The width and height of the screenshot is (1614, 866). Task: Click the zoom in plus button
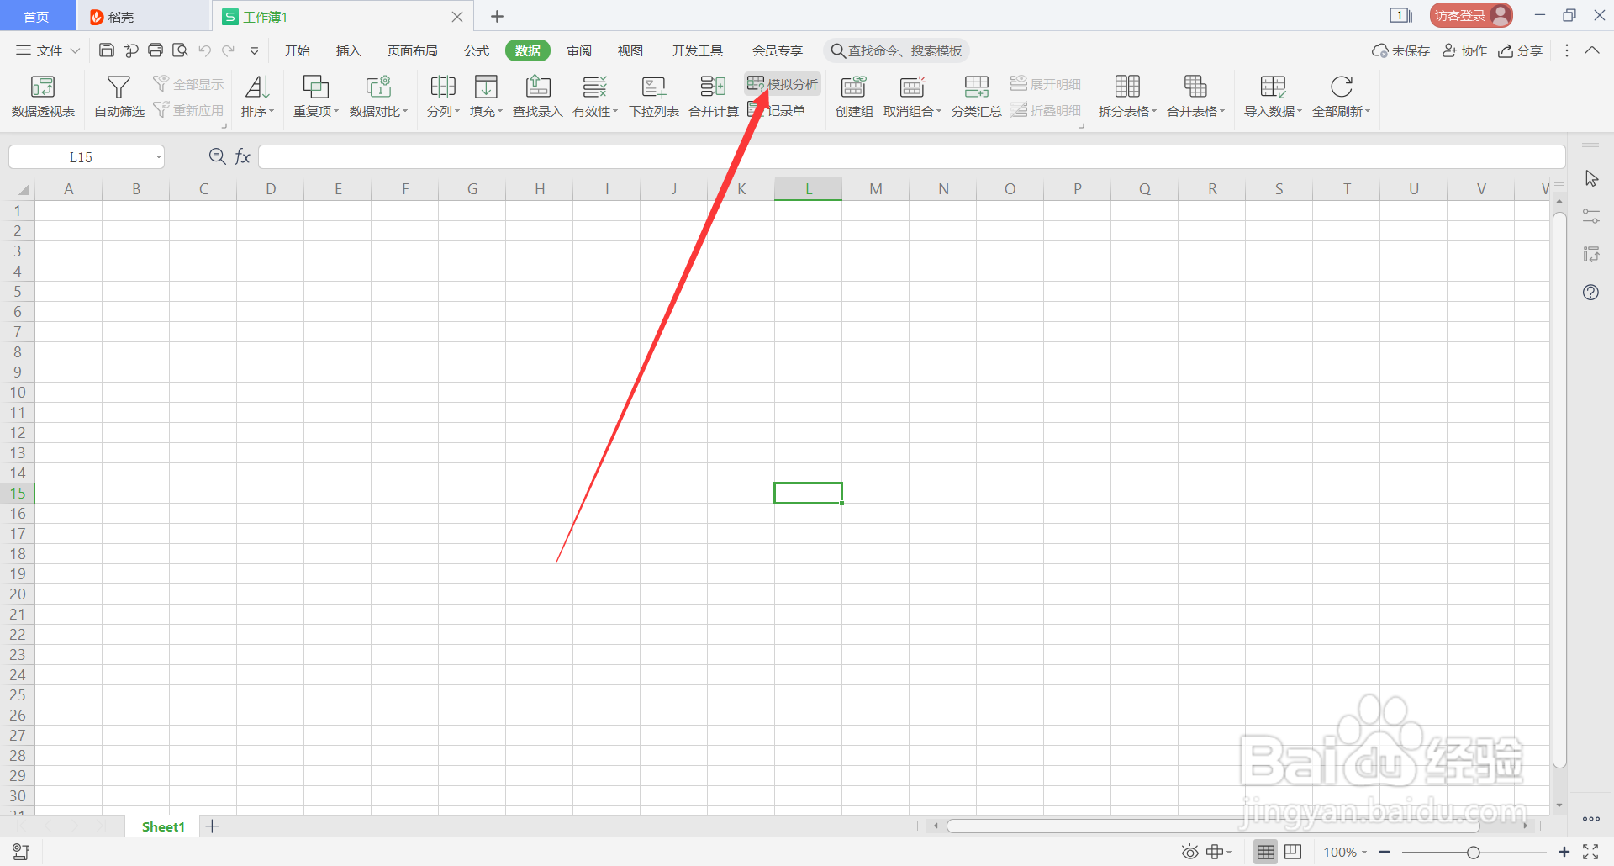[x=1564, y=853]
